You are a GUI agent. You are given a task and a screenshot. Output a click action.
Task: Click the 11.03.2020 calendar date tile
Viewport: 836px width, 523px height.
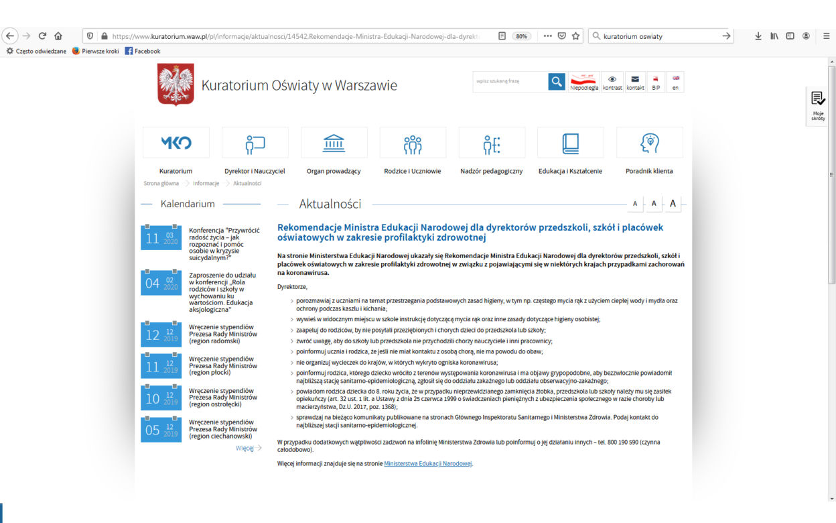[x=161, y=238]
